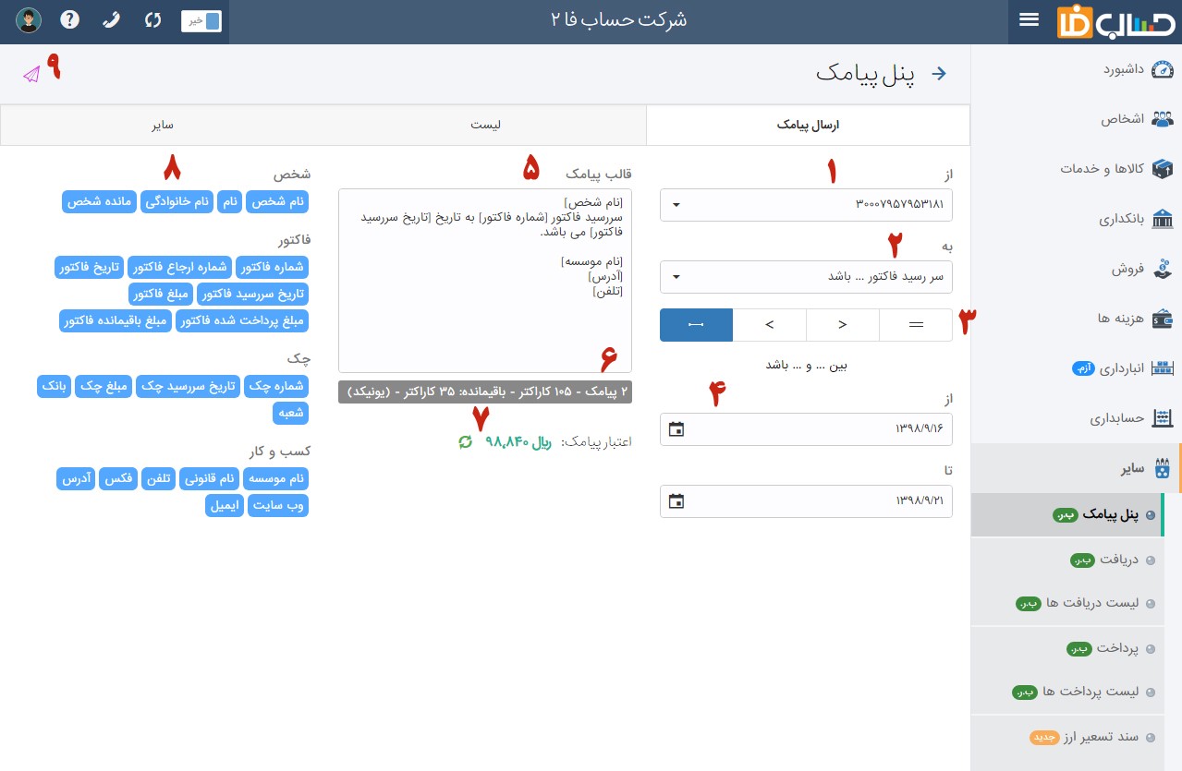Viewport: 1182px width, 771px height.
Task: Insert the نام قانونی tag
Action: click(210, 478)
